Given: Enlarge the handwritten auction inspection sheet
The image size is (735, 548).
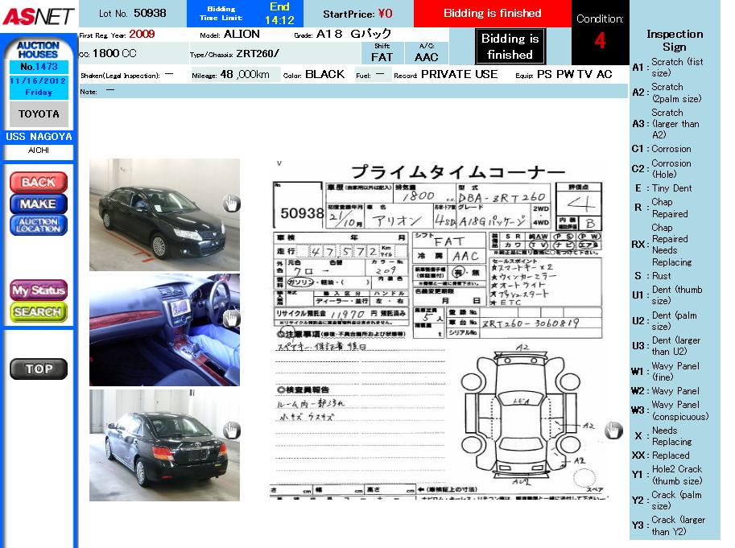Looking at the screenshot, I should click(435, 330).
